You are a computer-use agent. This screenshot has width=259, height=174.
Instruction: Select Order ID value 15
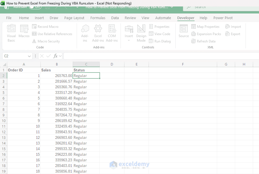click(24, 154)
